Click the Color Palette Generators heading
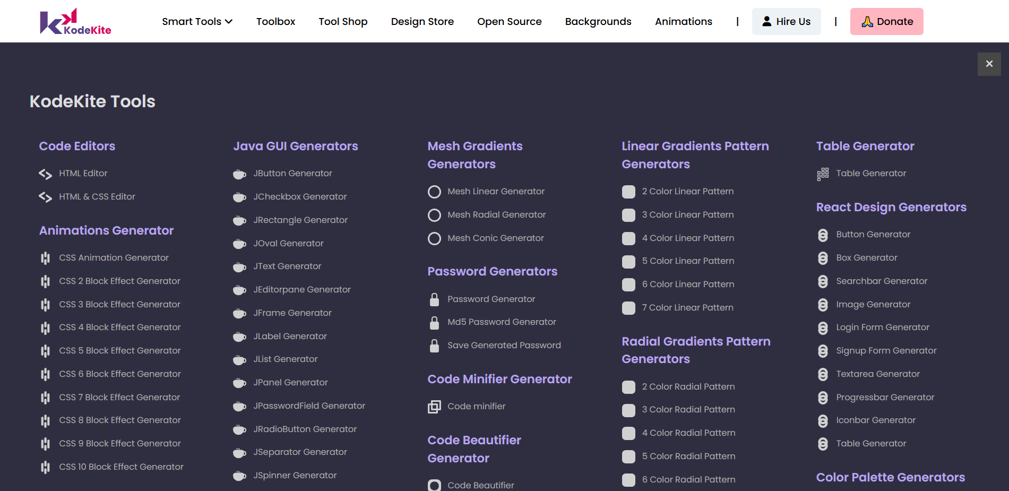Screen dimensions: 1009x491 coord(890,477)
